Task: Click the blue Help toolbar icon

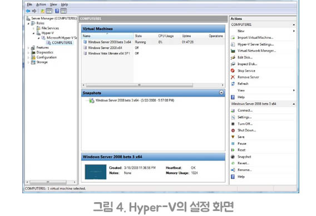Action: 57,11
